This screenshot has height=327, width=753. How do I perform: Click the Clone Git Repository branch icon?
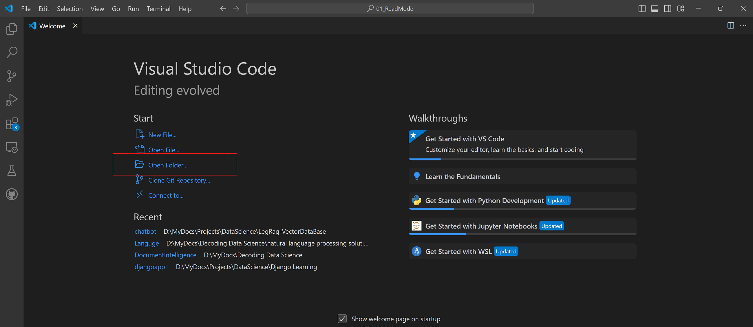[x=139, y=179]
